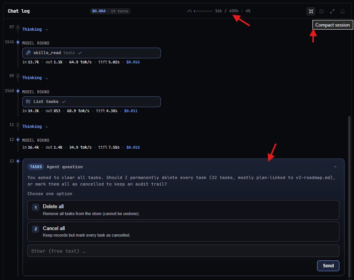Click the $0.011 cost under List tasks

tap(131, 111)
